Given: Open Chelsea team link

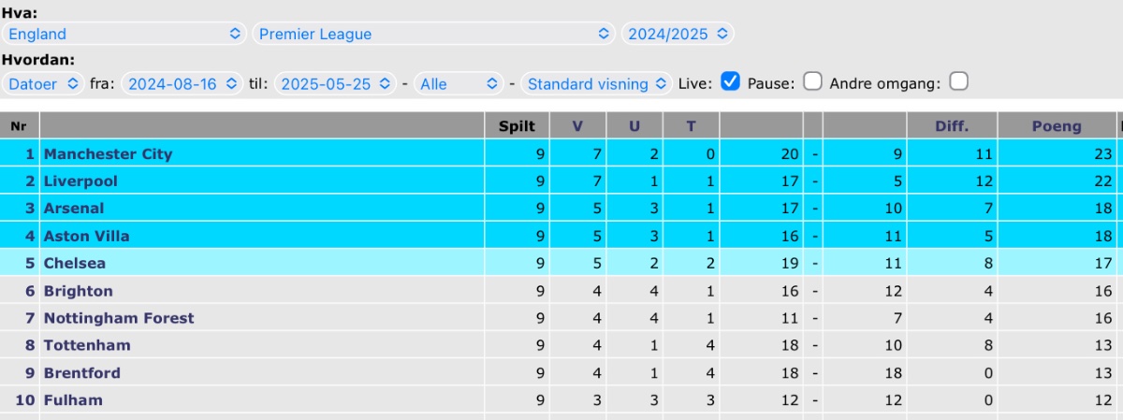Looking at the screenshot, I should tap(75, 264).
